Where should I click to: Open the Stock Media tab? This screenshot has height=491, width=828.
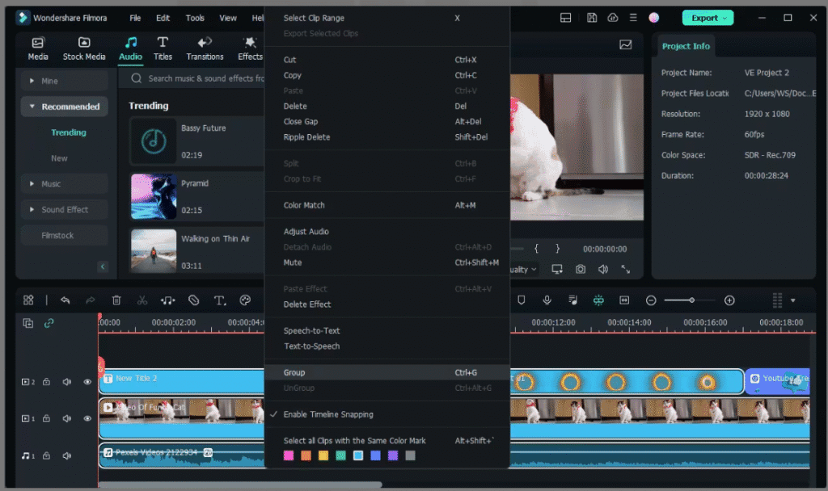point(84,48)
